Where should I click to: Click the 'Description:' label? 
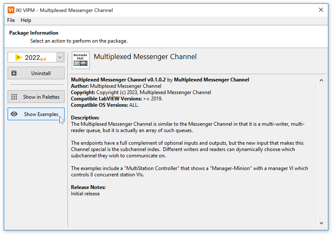pos(85,118)
